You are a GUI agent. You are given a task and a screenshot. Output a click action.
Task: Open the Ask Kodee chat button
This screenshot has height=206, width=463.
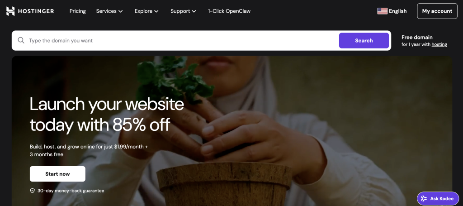[438, 199]
